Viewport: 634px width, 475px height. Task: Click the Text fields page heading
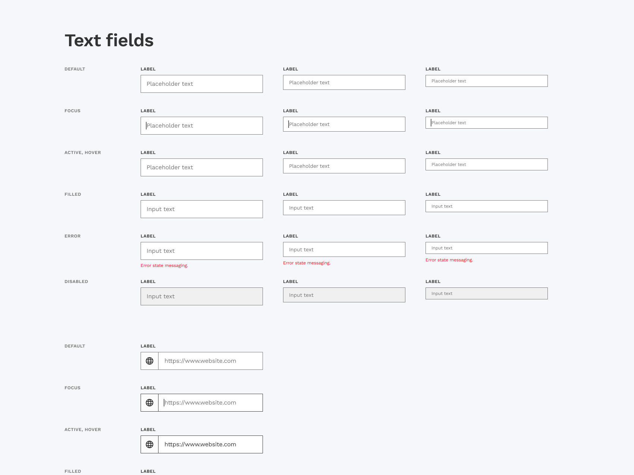pos(109,40)
